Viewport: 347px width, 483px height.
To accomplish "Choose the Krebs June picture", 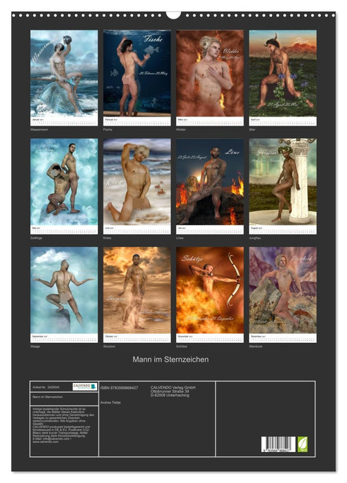I will [137, 186].
